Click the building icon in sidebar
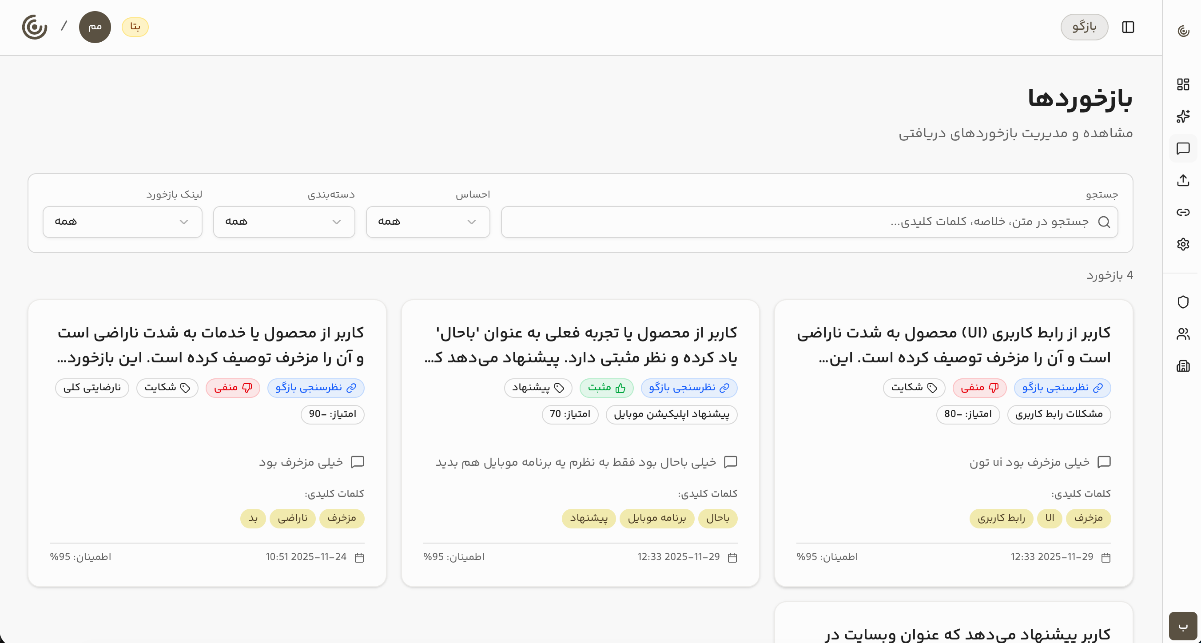 (1183, 365)
